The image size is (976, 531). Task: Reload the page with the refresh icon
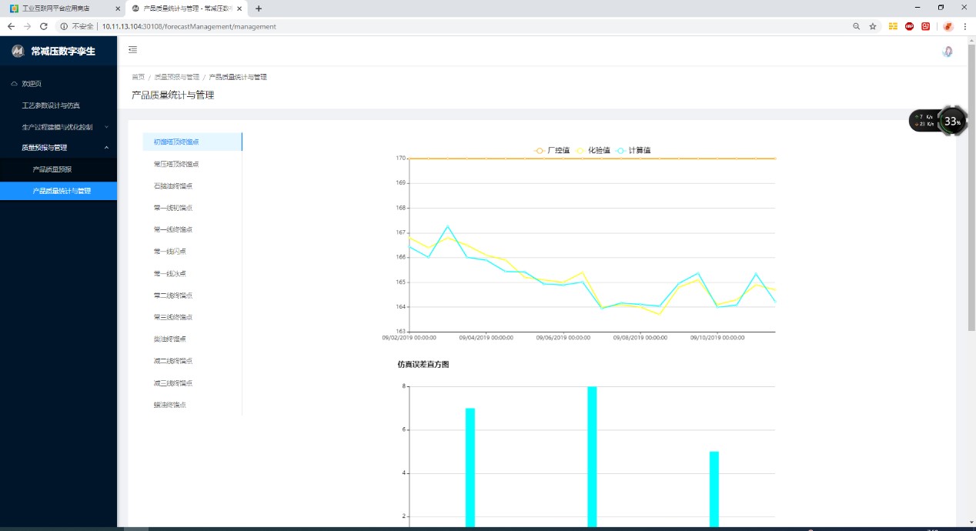[44, 26]
